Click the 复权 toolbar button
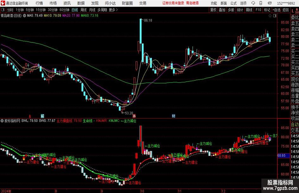 click(213, 10)
